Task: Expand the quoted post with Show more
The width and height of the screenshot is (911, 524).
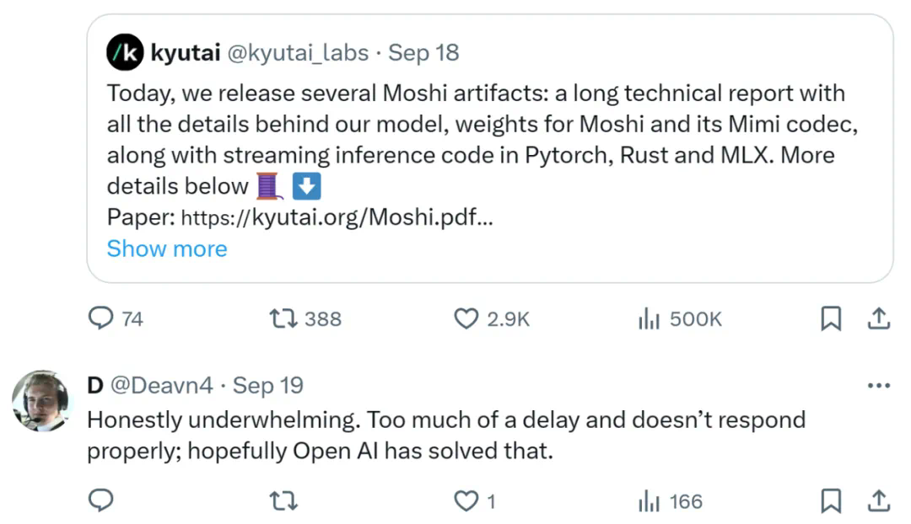Action: pyautogui.click(x=167, y=249)
